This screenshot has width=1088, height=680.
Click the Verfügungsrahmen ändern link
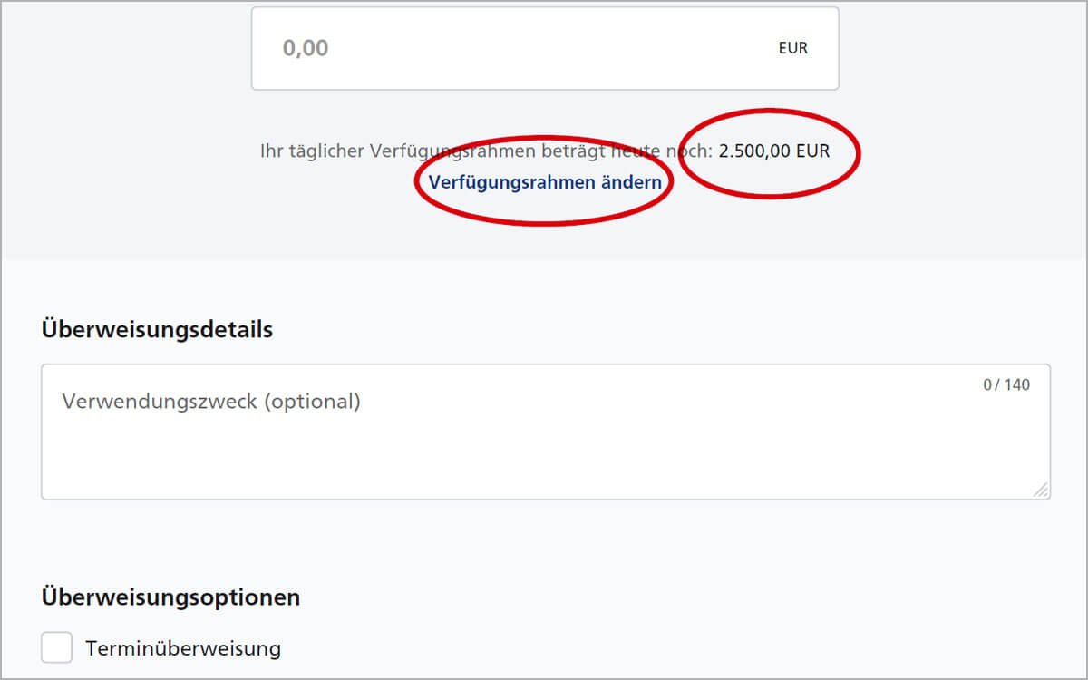(x=545, y=182)
